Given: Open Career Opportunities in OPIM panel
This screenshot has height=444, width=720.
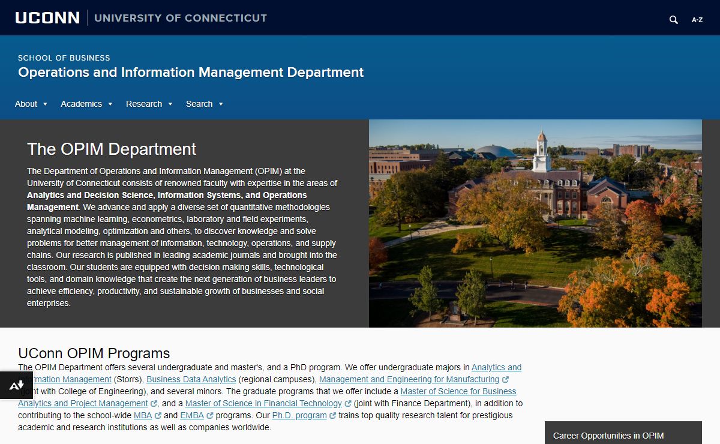Looking at the screenshot, I should pyautogui.click(x=608, y=436).
